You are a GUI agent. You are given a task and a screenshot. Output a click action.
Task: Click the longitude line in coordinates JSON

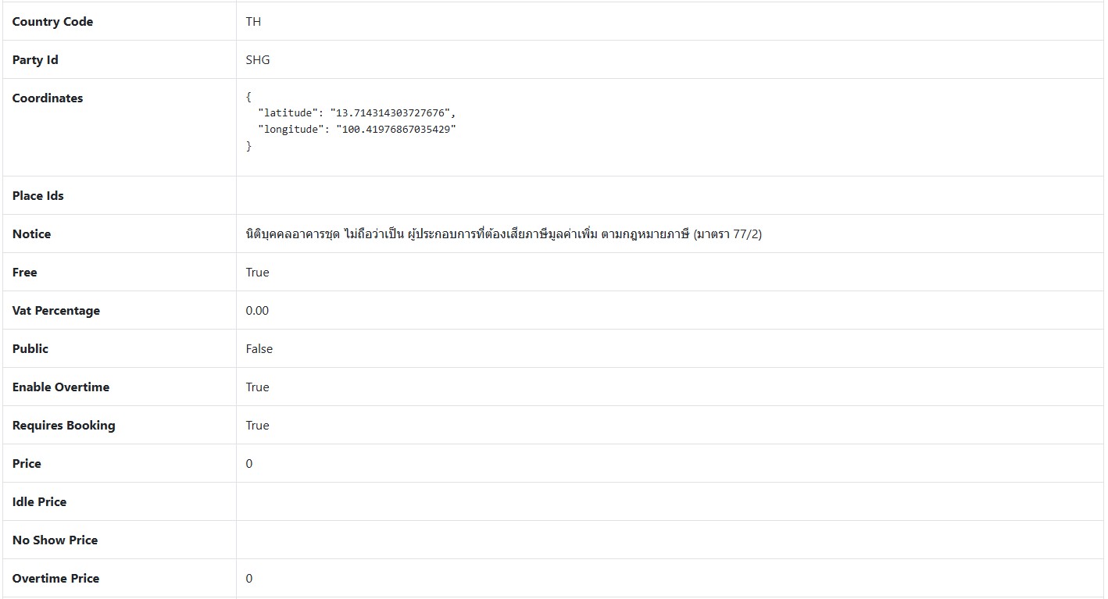click(356, 130)
